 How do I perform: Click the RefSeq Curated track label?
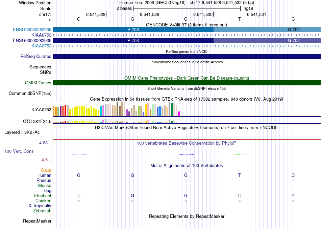(x=36, y=57)
